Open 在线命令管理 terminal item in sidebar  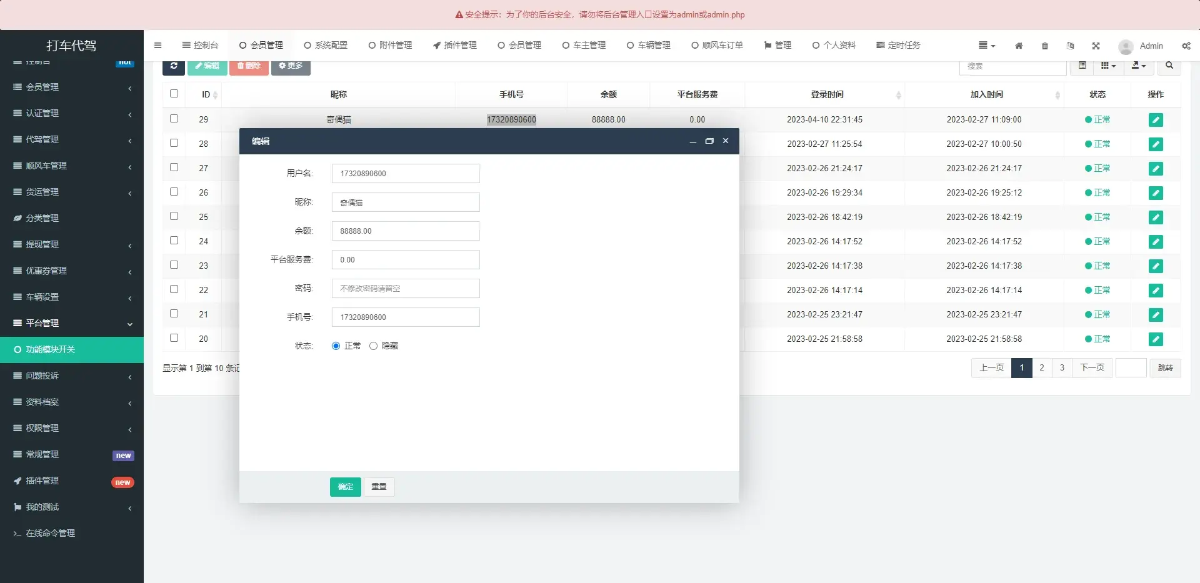[72, 533]
